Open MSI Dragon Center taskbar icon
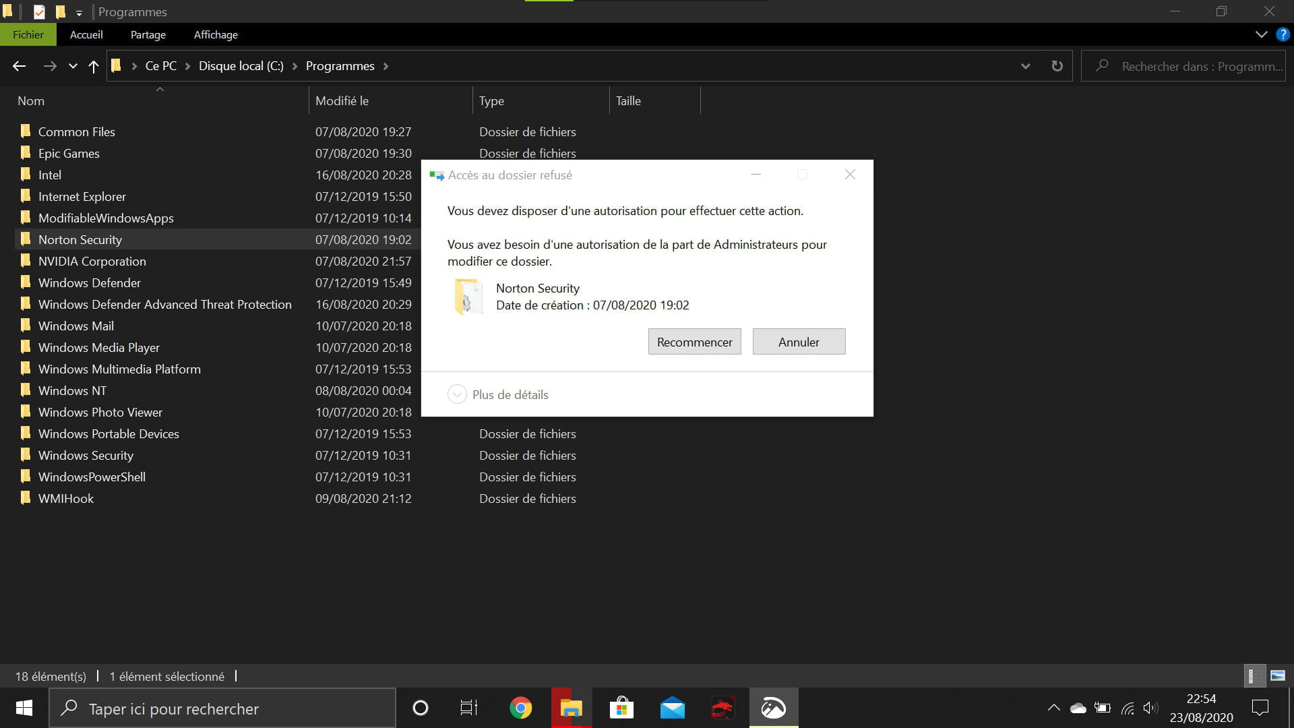This screenshot has height=728, width=1294. point(722,708)
